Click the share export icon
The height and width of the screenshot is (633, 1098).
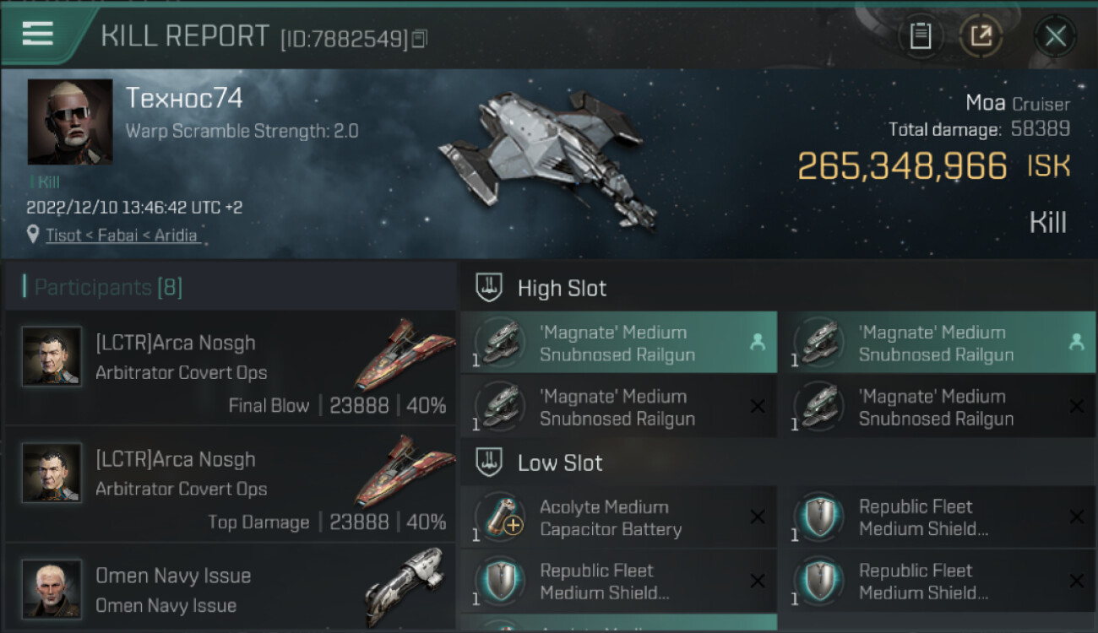coord(981,36)
